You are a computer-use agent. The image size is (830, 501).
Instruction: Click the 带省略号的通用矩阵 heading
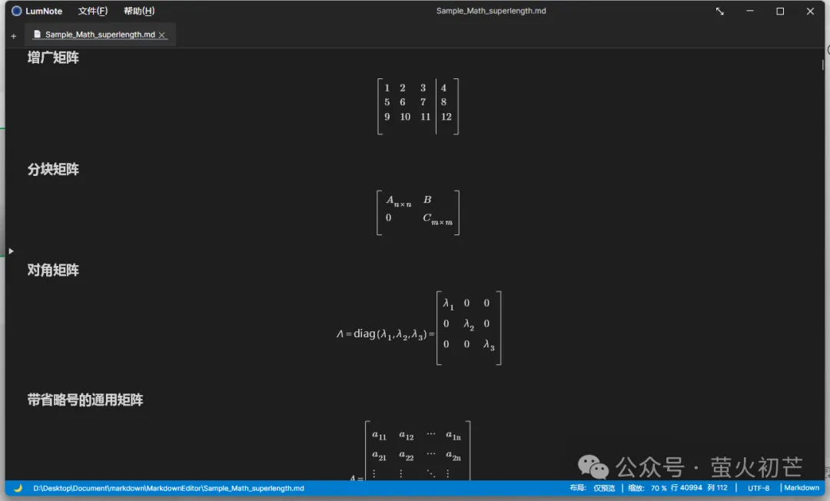(85, 400)
